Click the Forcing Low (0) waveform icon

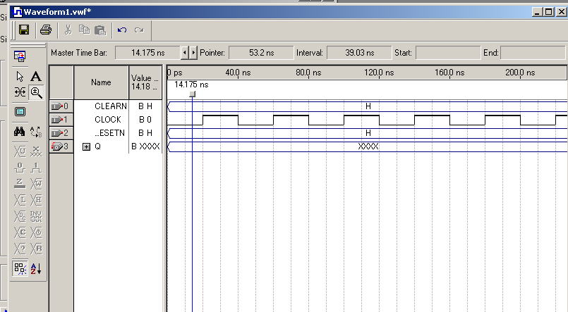[20, 168]
